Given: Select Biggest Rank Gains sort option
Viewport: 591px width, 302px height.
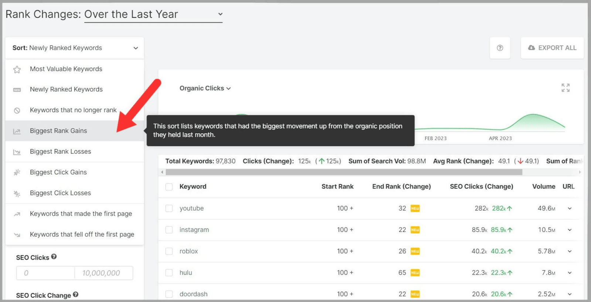Looking at the screenshot, I should pos(58,131).
